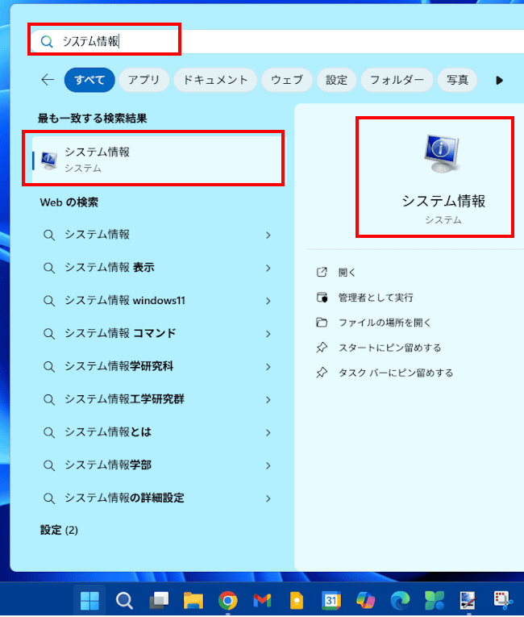Expand chevron for システム情報 表示
The width and height of the screenshot is (524, 617).
(268, 269)
